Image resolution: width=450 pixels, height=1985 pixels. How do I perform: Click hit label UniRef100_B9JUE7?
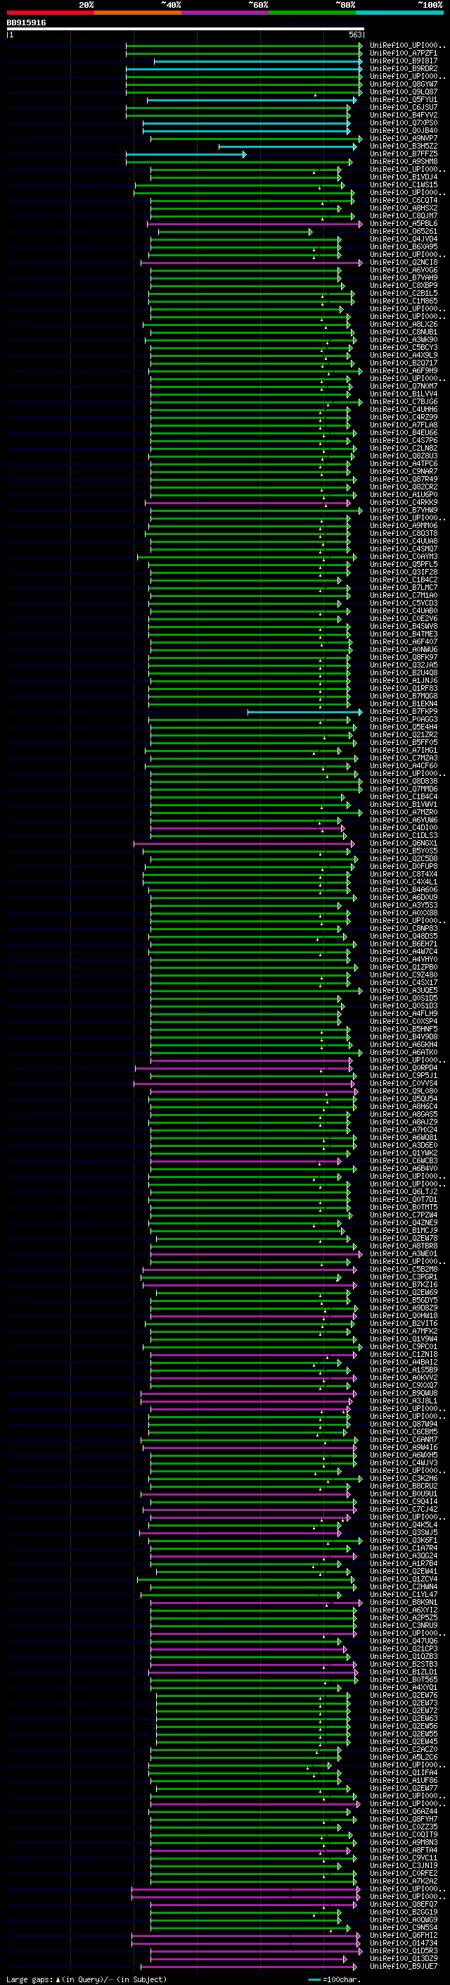coord(404,1967)
